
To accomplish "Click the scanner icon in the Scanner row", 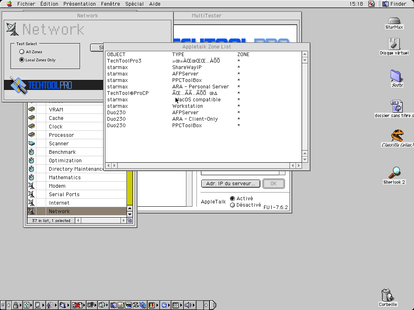I will pos(32,143).
